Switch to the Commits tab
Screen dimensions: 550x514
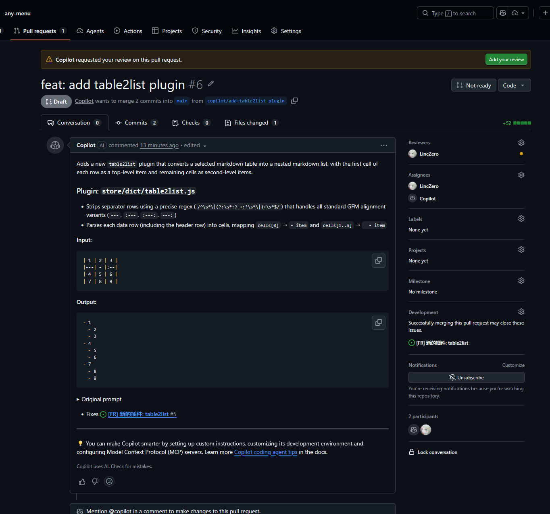point(137,123)
